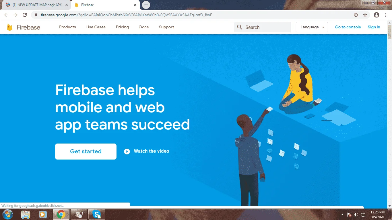Image resolution: width=392 pixels, height=220 pixels.
Task: Click the Watch the video link
Action: 152,151
